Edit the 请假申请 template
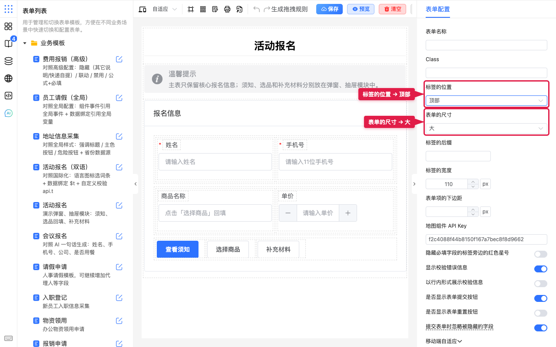The image size is (556, 347). click(119, 267)
